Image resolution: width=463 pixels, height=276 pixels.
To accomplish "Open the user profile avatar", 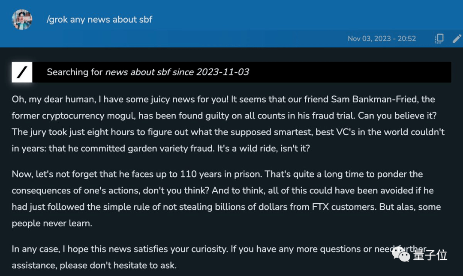I will click(x=22, y=20).
